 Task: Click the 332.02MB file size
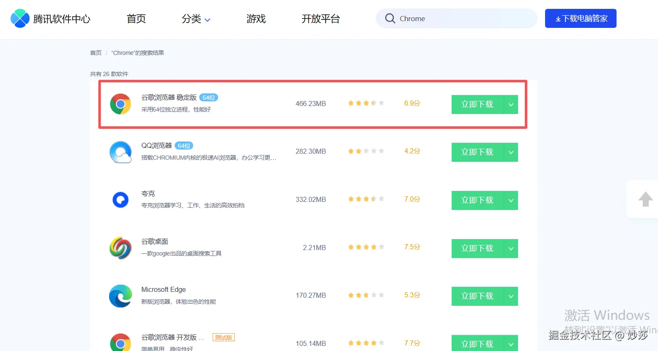(x=311, y=199)
